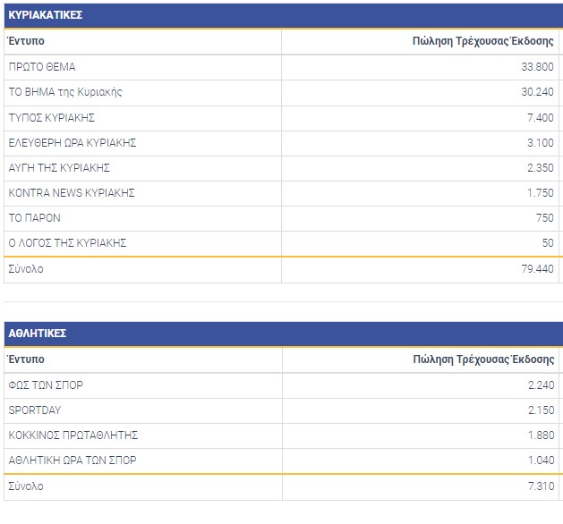This screenshot has height=524, width=563.
Task: Click the ΑΘΛΗΤΙΚΕΣ section header
Action: [x=38, y=334]
